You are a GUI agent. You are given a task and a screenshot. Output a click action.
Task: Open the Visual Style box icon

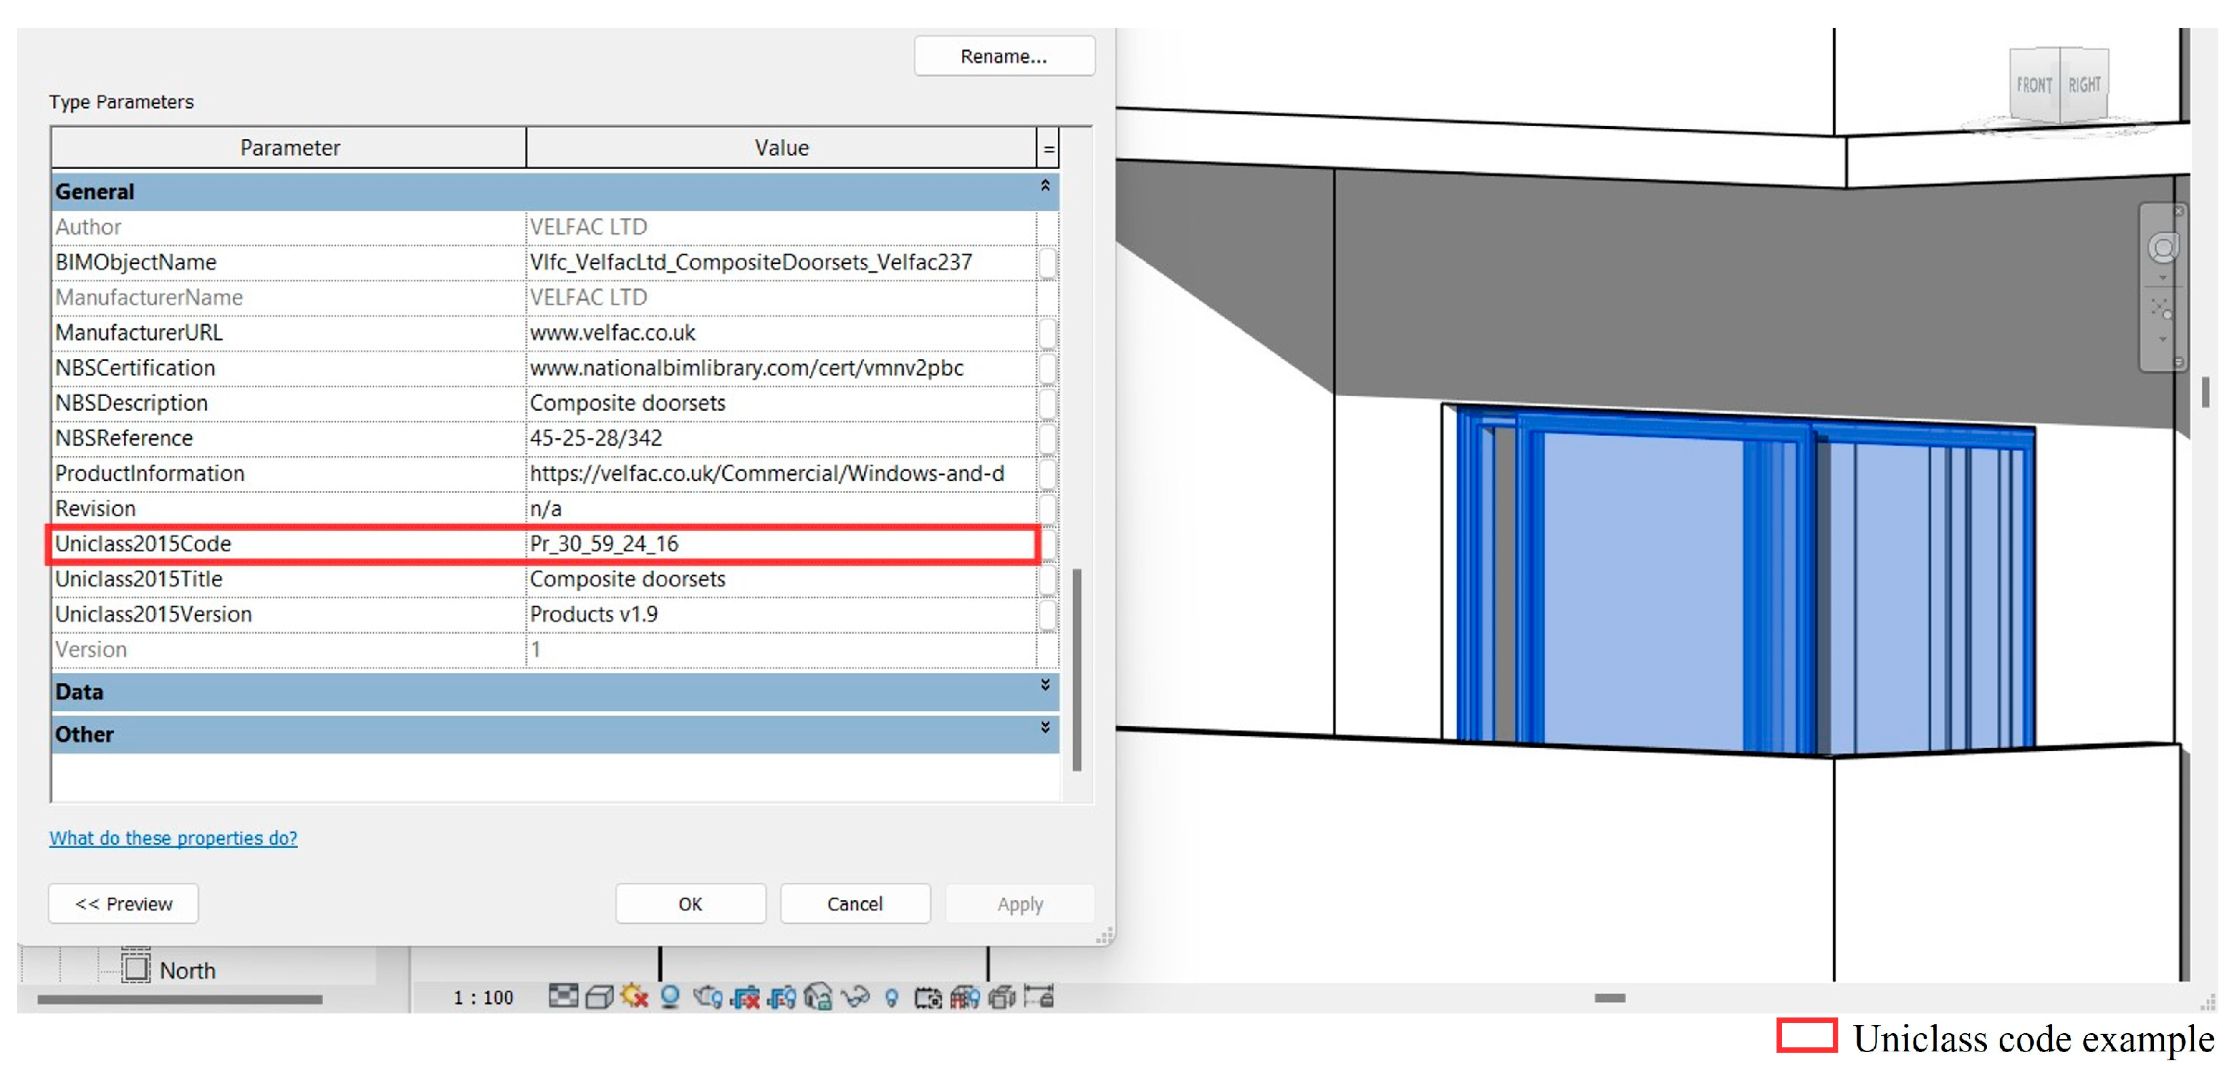600,996
